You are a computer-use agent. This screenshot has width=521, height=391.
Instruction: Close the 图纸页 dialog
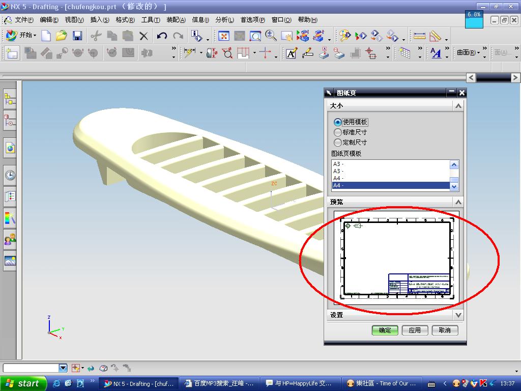click(x=462, y=93)
